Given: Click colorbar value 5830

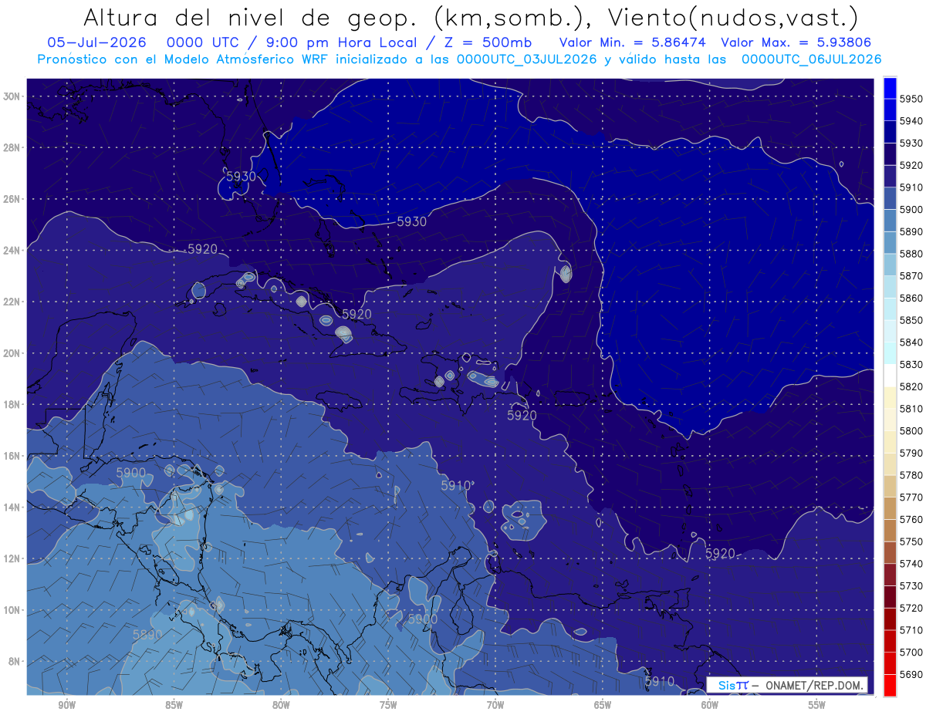Looking at the screenshot, I should [911, 364].
